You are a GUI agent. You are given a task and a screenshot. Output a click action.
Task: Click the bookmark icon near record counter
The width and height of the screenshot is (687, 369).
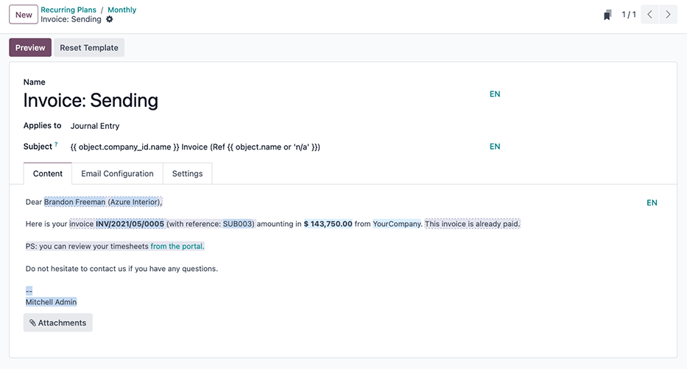pyautogui.click(x=607, y=15)
